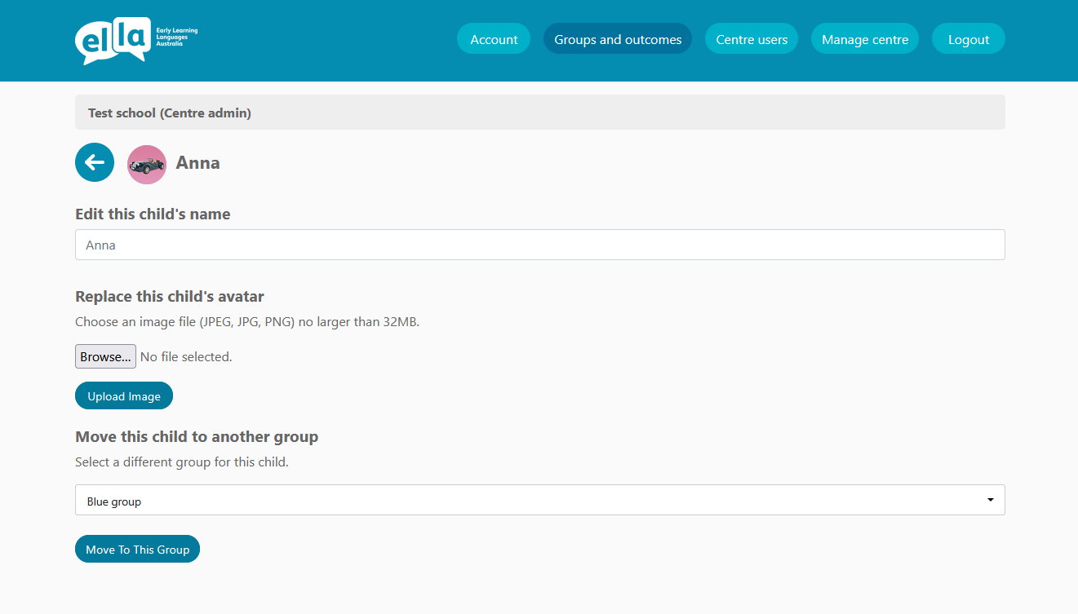
Task: Navigate to Manage centre
Action: (865, 39)
